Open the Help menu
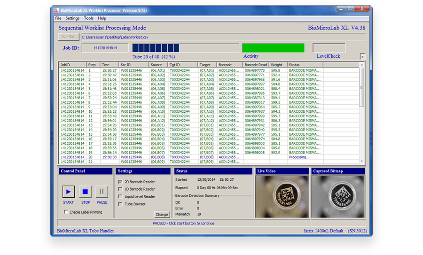Viewport: 423px width, 255px height. tap(102, 18)
